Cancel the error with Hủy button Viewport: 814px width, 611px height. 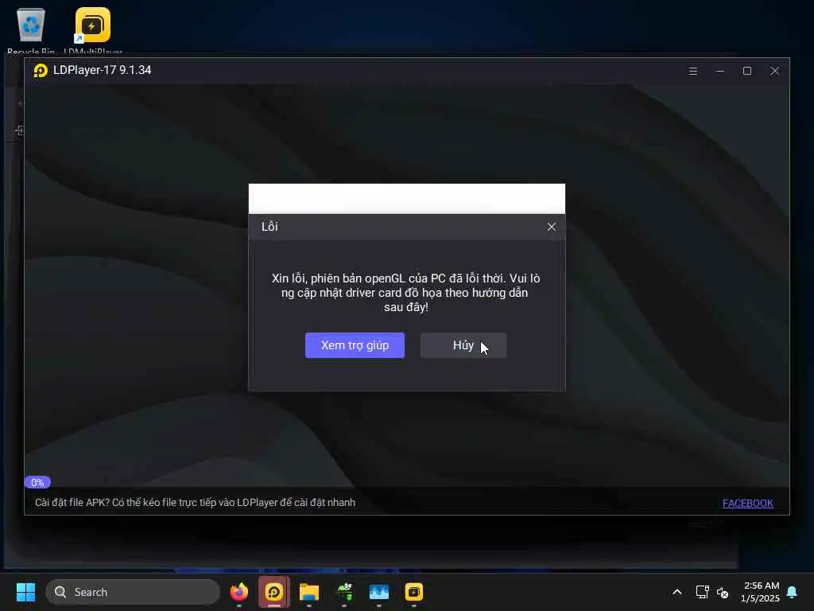pos(463,345)
